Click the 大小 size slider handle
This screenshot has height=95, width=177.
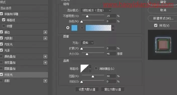pos(87,54)
